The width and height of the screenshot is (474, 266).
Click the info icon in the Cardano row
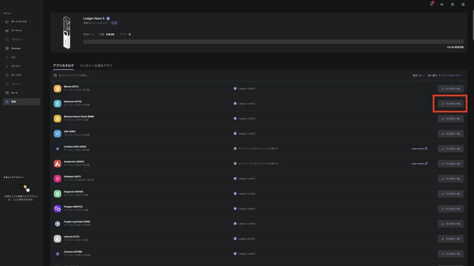235,148
